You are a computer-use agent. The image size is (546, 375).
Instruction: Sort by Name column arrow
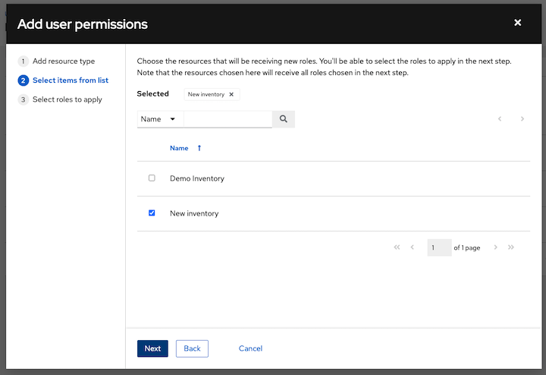199,148
